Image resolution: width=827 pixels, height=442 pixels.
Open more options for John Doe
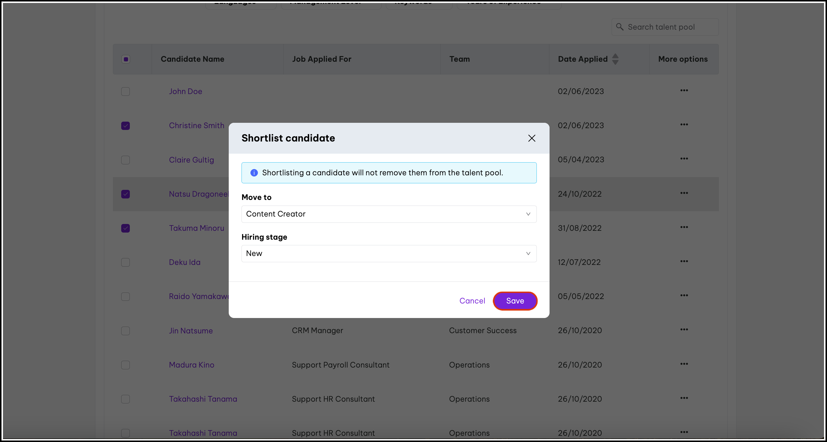[684, 90]
